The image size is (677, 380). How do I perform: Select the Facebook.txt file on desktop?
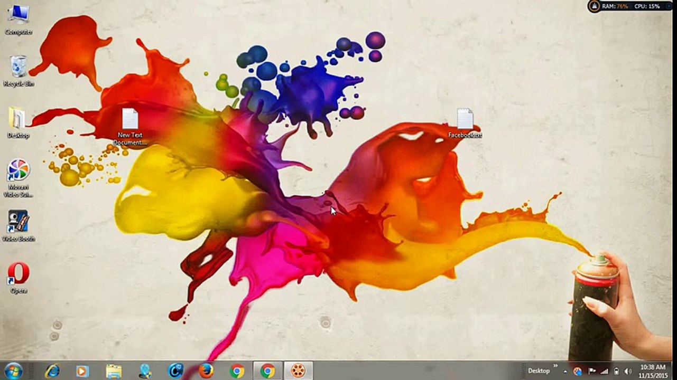(465, 120)
